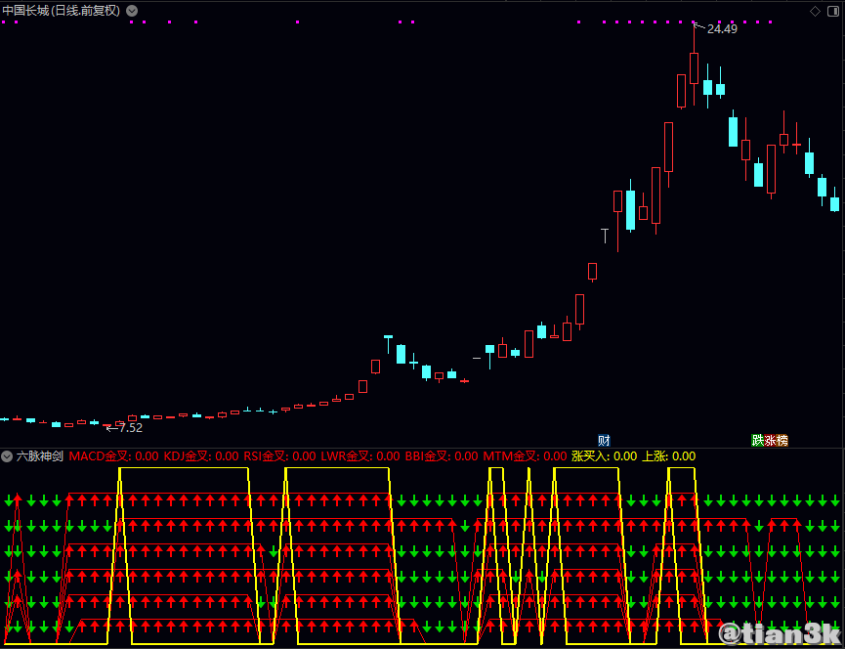Select the MACD金叉: 0.00 readout

click(x=113, y=456)
